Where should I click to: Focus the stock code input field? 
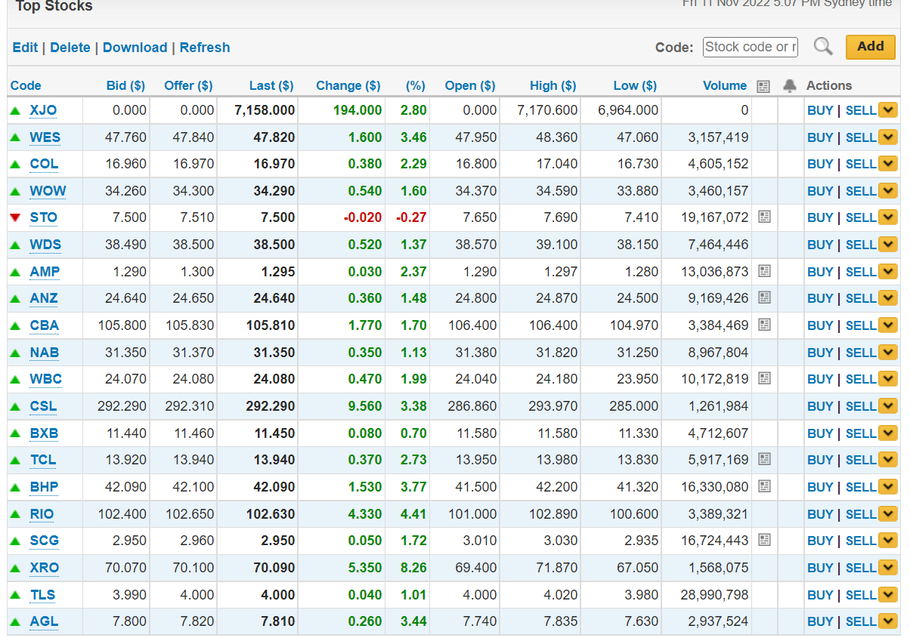pyautogui.click(x=750, y=47)
